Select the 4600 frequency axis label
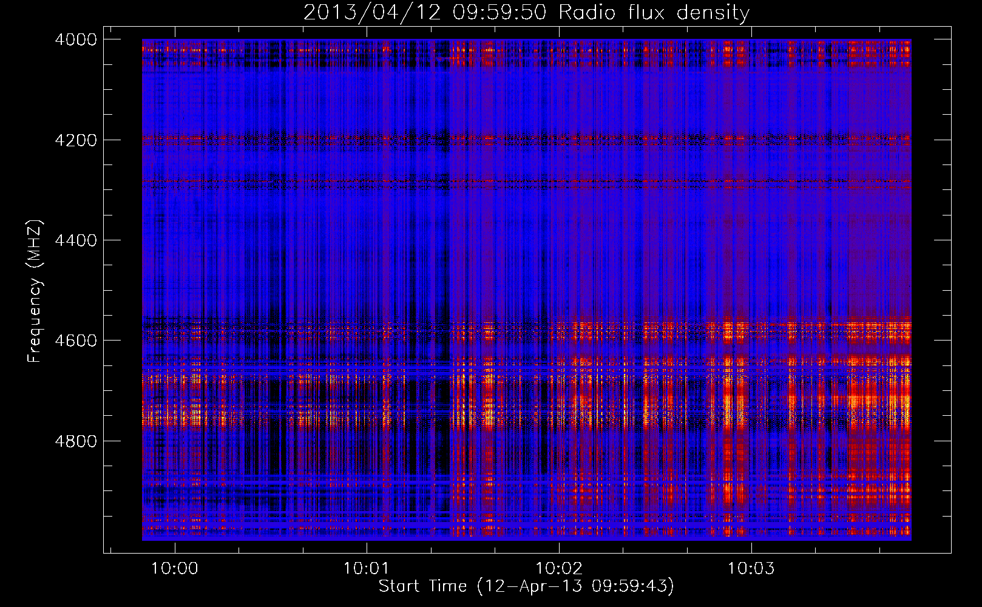Viewport: 982px width, 607px height. click(76, 341)
